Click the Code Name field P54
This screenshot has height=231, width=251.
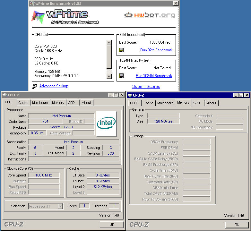[45, 121]
